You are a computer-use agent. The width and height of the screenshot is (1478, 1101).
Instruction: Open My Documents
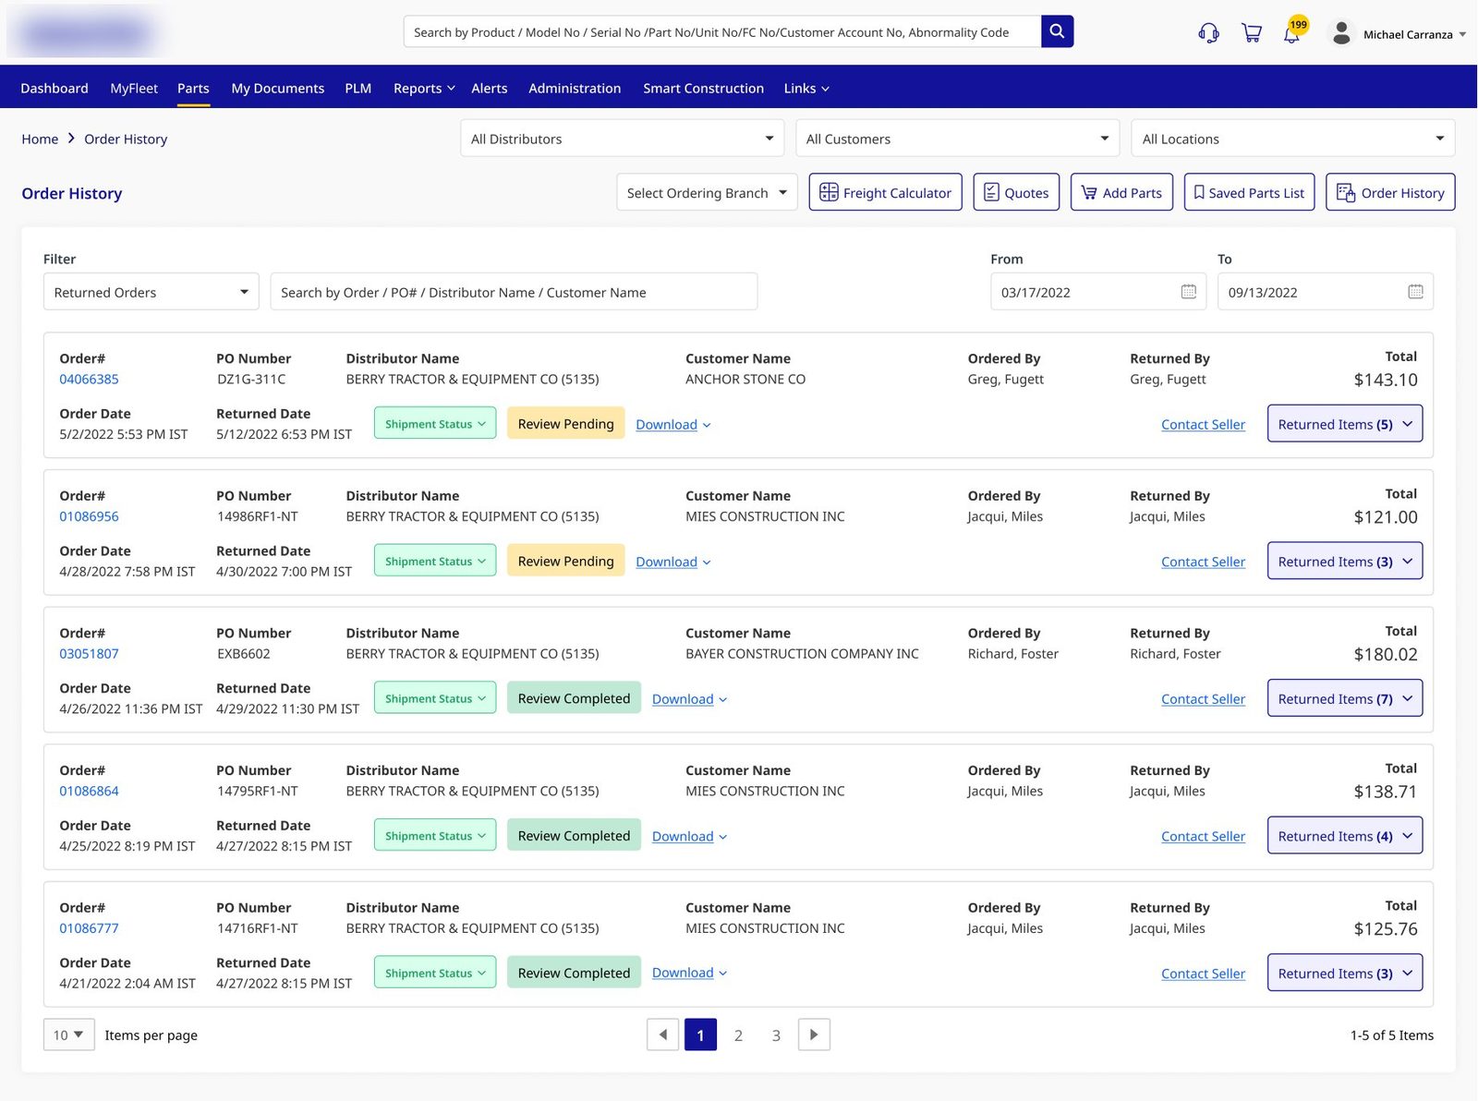pyautogui.click(x=277, y=88)
